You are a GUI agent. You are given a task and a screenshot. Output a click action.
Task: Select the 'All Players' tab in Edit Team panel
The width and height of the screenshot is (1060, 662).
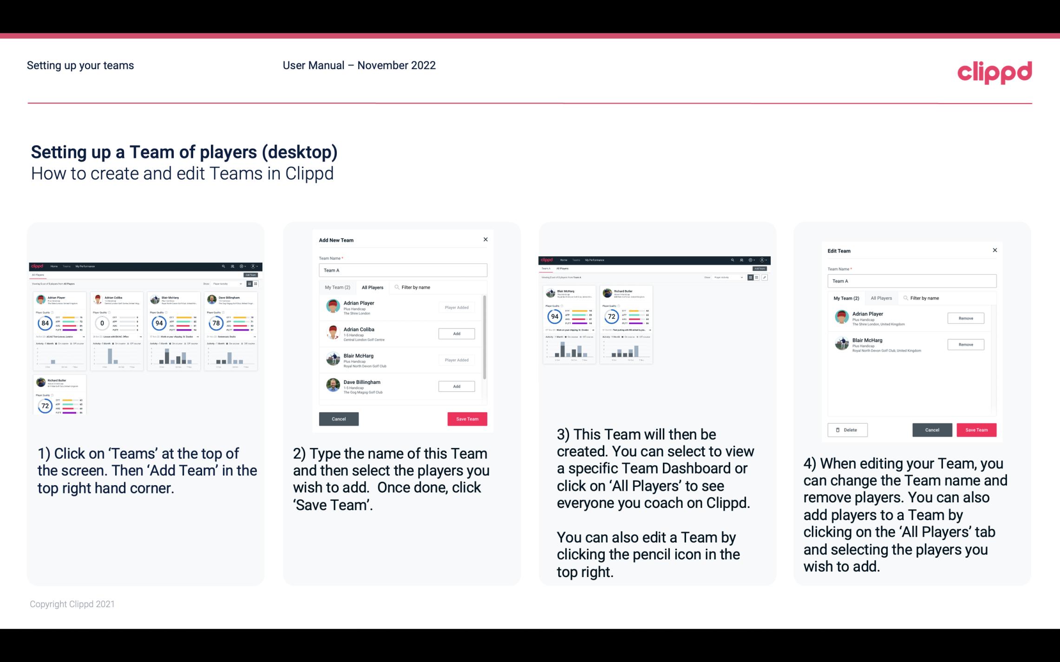pos(881,298)
